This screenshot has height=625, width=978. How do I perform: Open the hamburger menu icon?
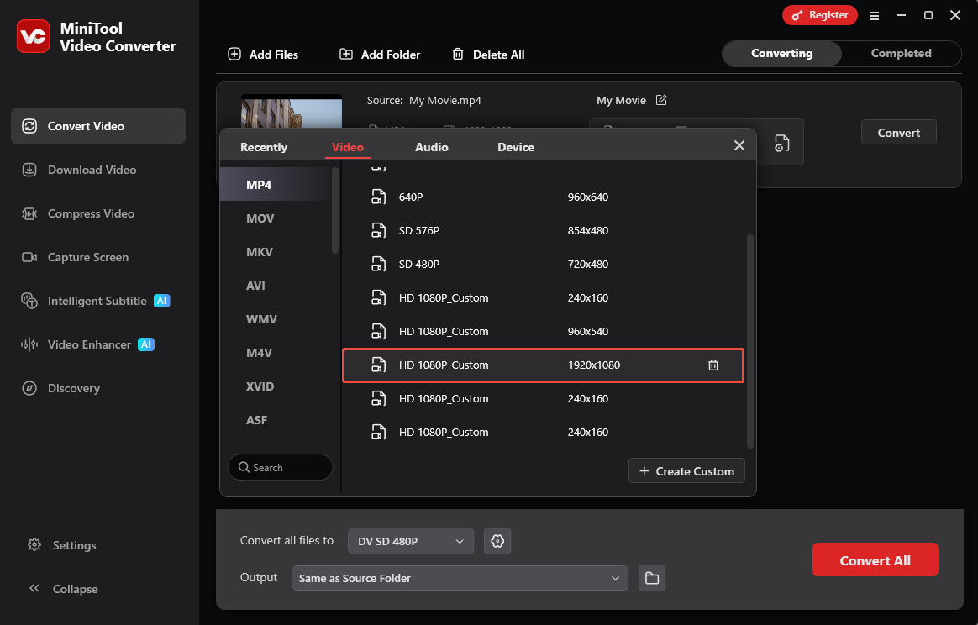875,16
